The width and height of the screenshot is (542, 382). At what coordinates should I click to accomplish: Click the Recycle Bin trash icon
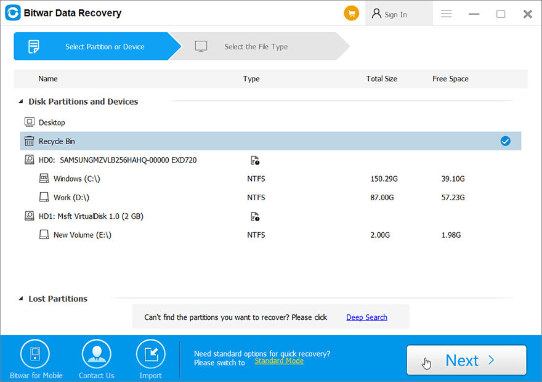tap(28, 140)
